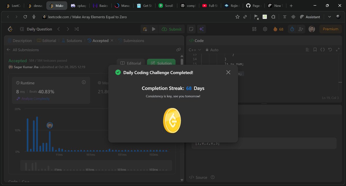Click Analyze Complexity link
346x186 pixels.
click(x=33, y=99)
